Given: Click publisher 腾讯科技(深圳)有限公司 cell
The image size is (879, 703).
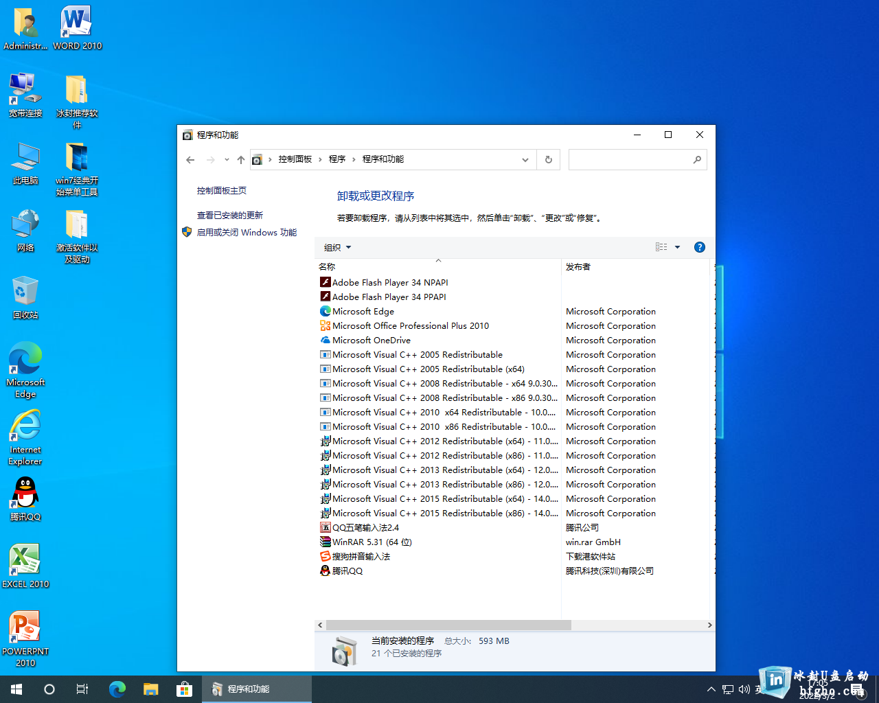Looking at the screenshot, I should pyautogui.click(x=610, y=571).
